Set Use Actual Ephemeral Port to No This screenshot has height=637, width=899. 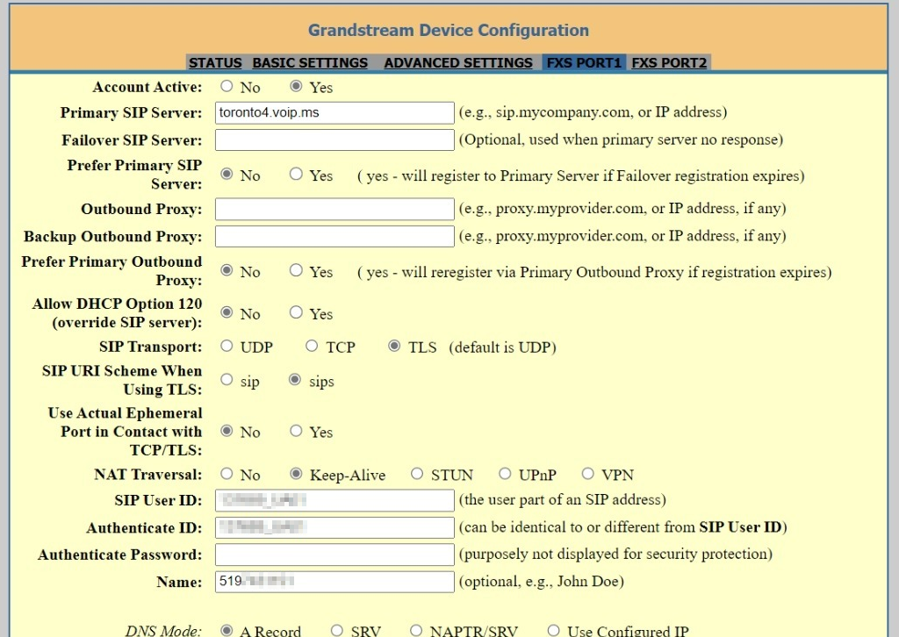tap(227, 430)
